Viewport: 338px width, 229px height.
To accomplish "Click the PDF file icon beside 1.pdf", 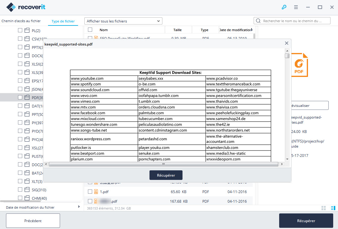I will [x=96, y=192].
